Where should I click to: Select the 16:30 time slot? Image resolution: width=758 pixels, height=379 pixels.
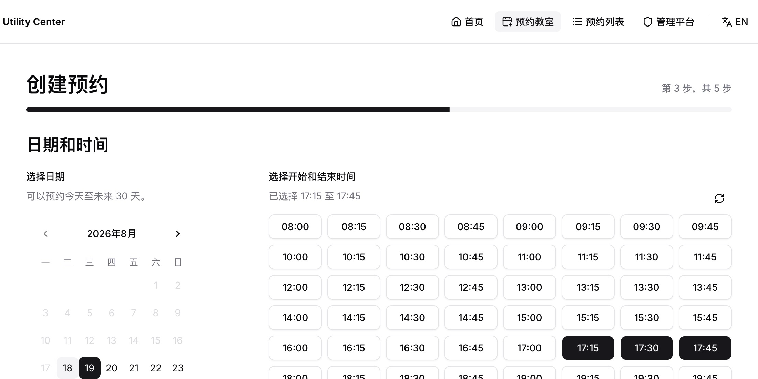(412, 348)
